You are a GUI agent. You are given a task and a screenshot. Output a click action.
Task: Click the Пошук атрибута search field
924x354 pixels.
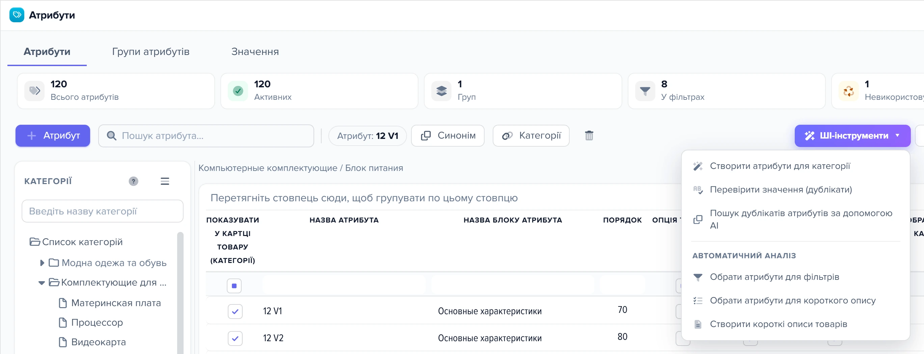tap(206, 136)
